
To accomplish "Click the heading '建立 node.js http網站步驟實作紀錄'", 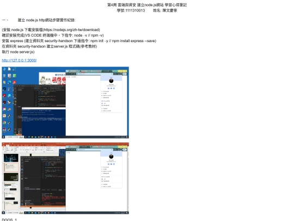I will click(x=47, y=20).
